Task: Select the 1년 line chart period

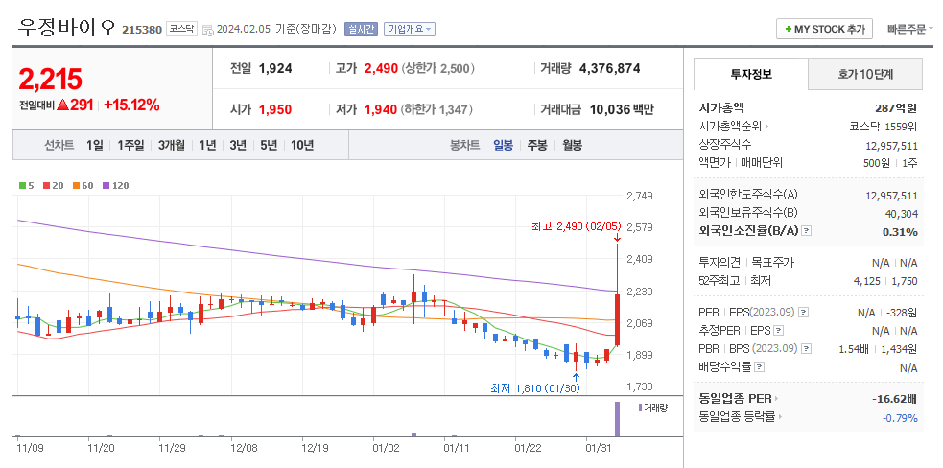Action: [207, 145]
